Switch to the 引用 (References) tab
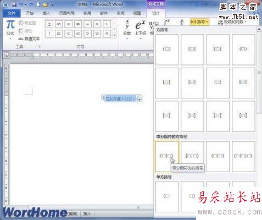 pyautogui.click(x=87, y=13)
